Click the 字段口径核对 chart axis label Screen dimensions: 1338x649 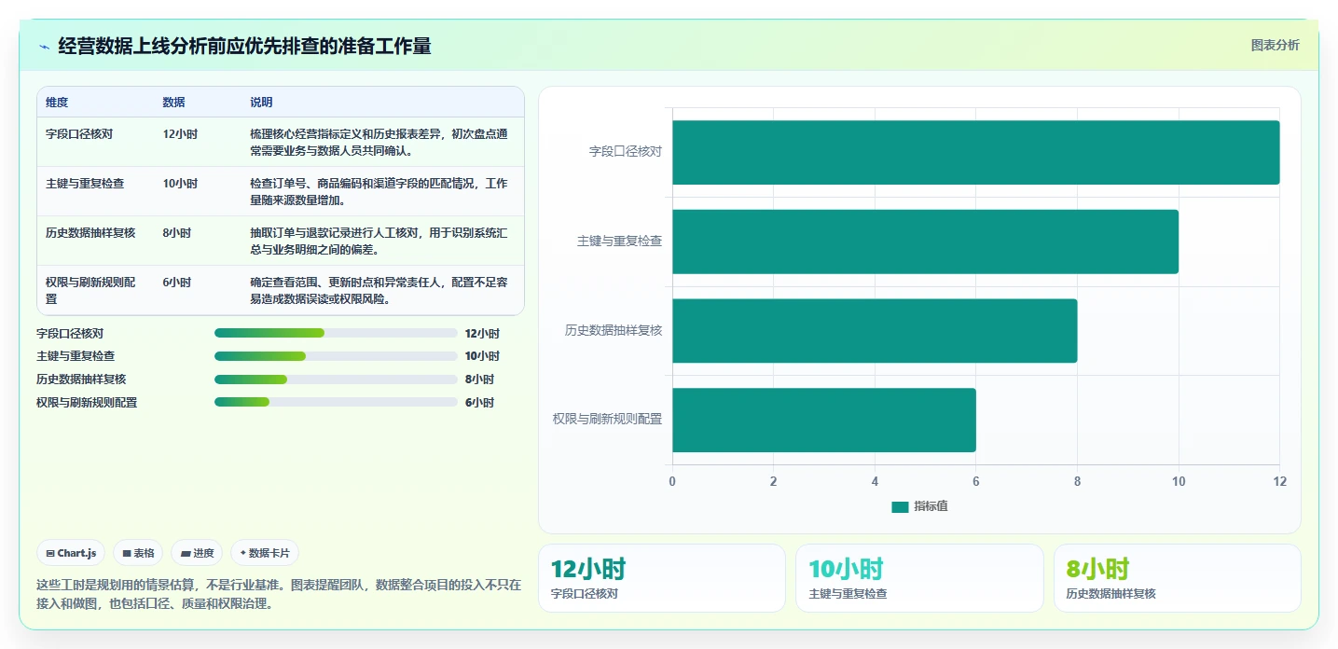click(x=626, y=151)
